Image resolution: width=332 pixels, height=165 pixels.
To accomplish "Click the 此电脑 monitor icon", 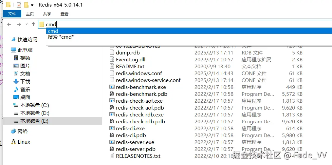I will pos(13,50).
